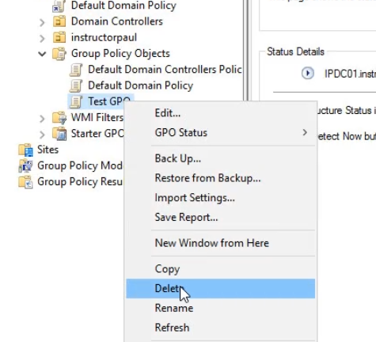
Task: Choose Rename from the context menu
Action: click(220, 308)
